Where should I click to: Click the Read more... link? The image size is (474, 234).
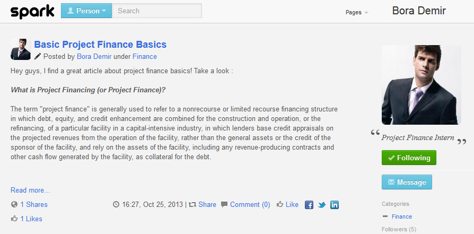30,190
